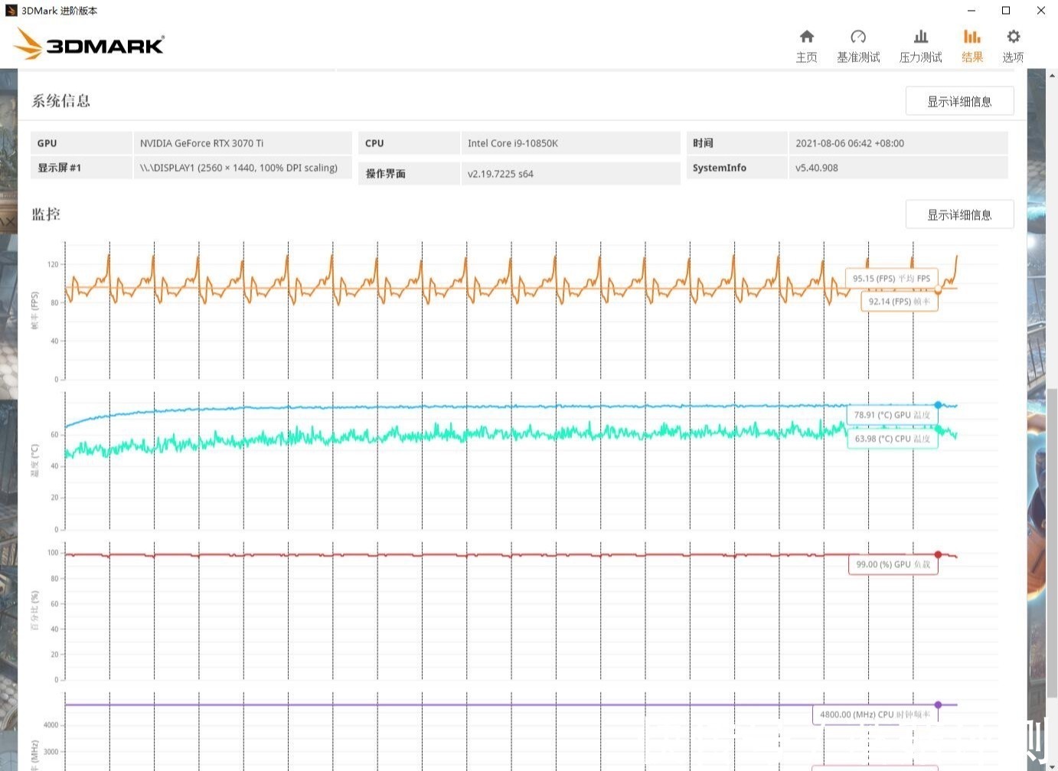Click the vertical scrollbar thumb

point(1052,544)
